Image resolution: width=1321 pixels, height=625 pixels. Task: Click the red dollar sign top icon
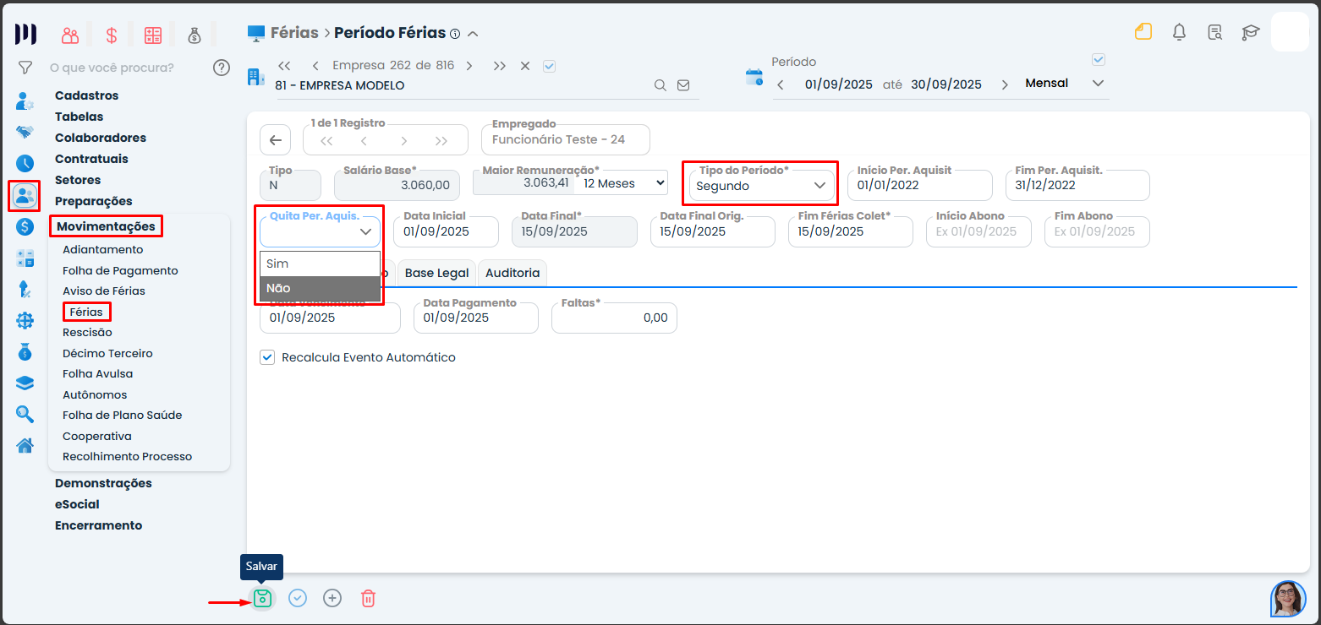pos(112,35)
